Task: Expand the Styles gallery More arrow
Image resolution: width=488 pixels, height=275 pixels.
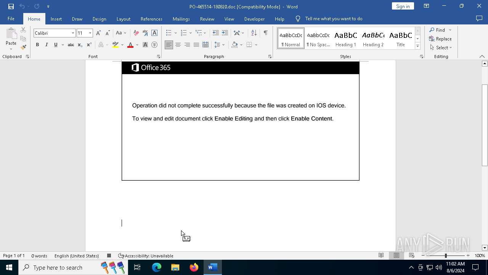Action: click(x=417, y=46)
